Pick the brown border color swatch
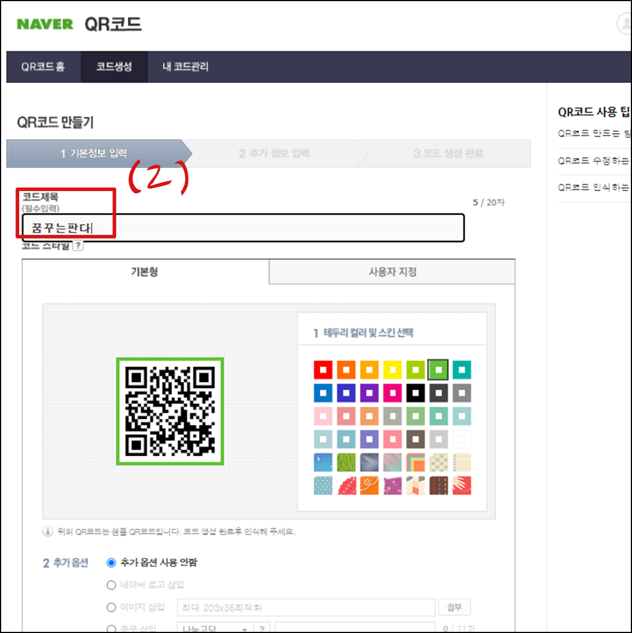Viewport: 632px width, 633px height. pyautogui.click(x=415, y=439)
